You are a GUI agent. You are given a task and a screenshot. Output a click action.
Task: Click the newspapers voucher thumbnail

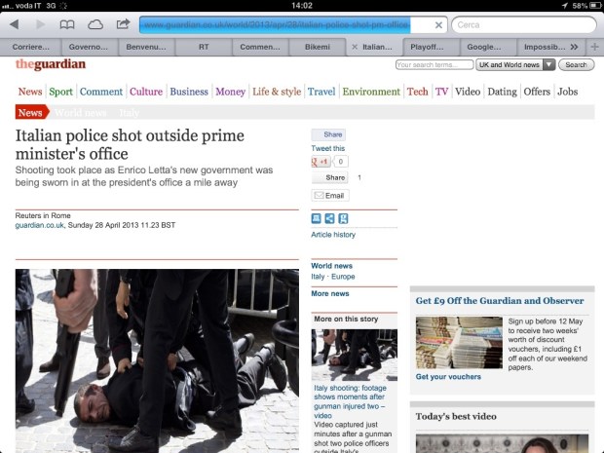(459, 343)
